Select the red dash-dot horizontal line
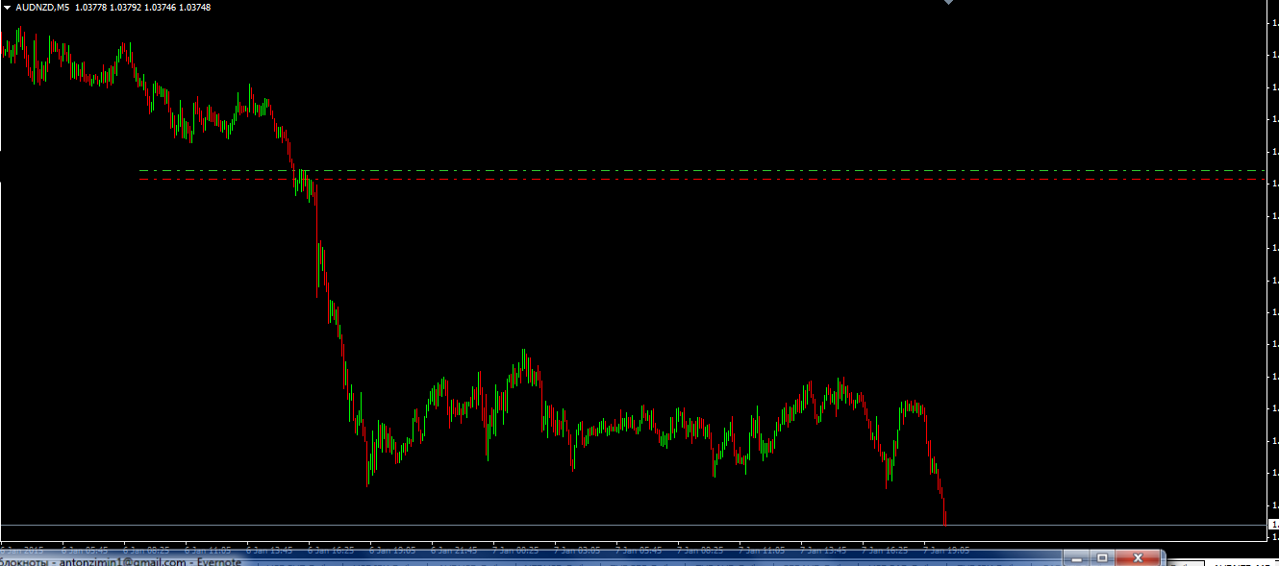This screenshot has width=1279, height=566. (x=701, y=180)
